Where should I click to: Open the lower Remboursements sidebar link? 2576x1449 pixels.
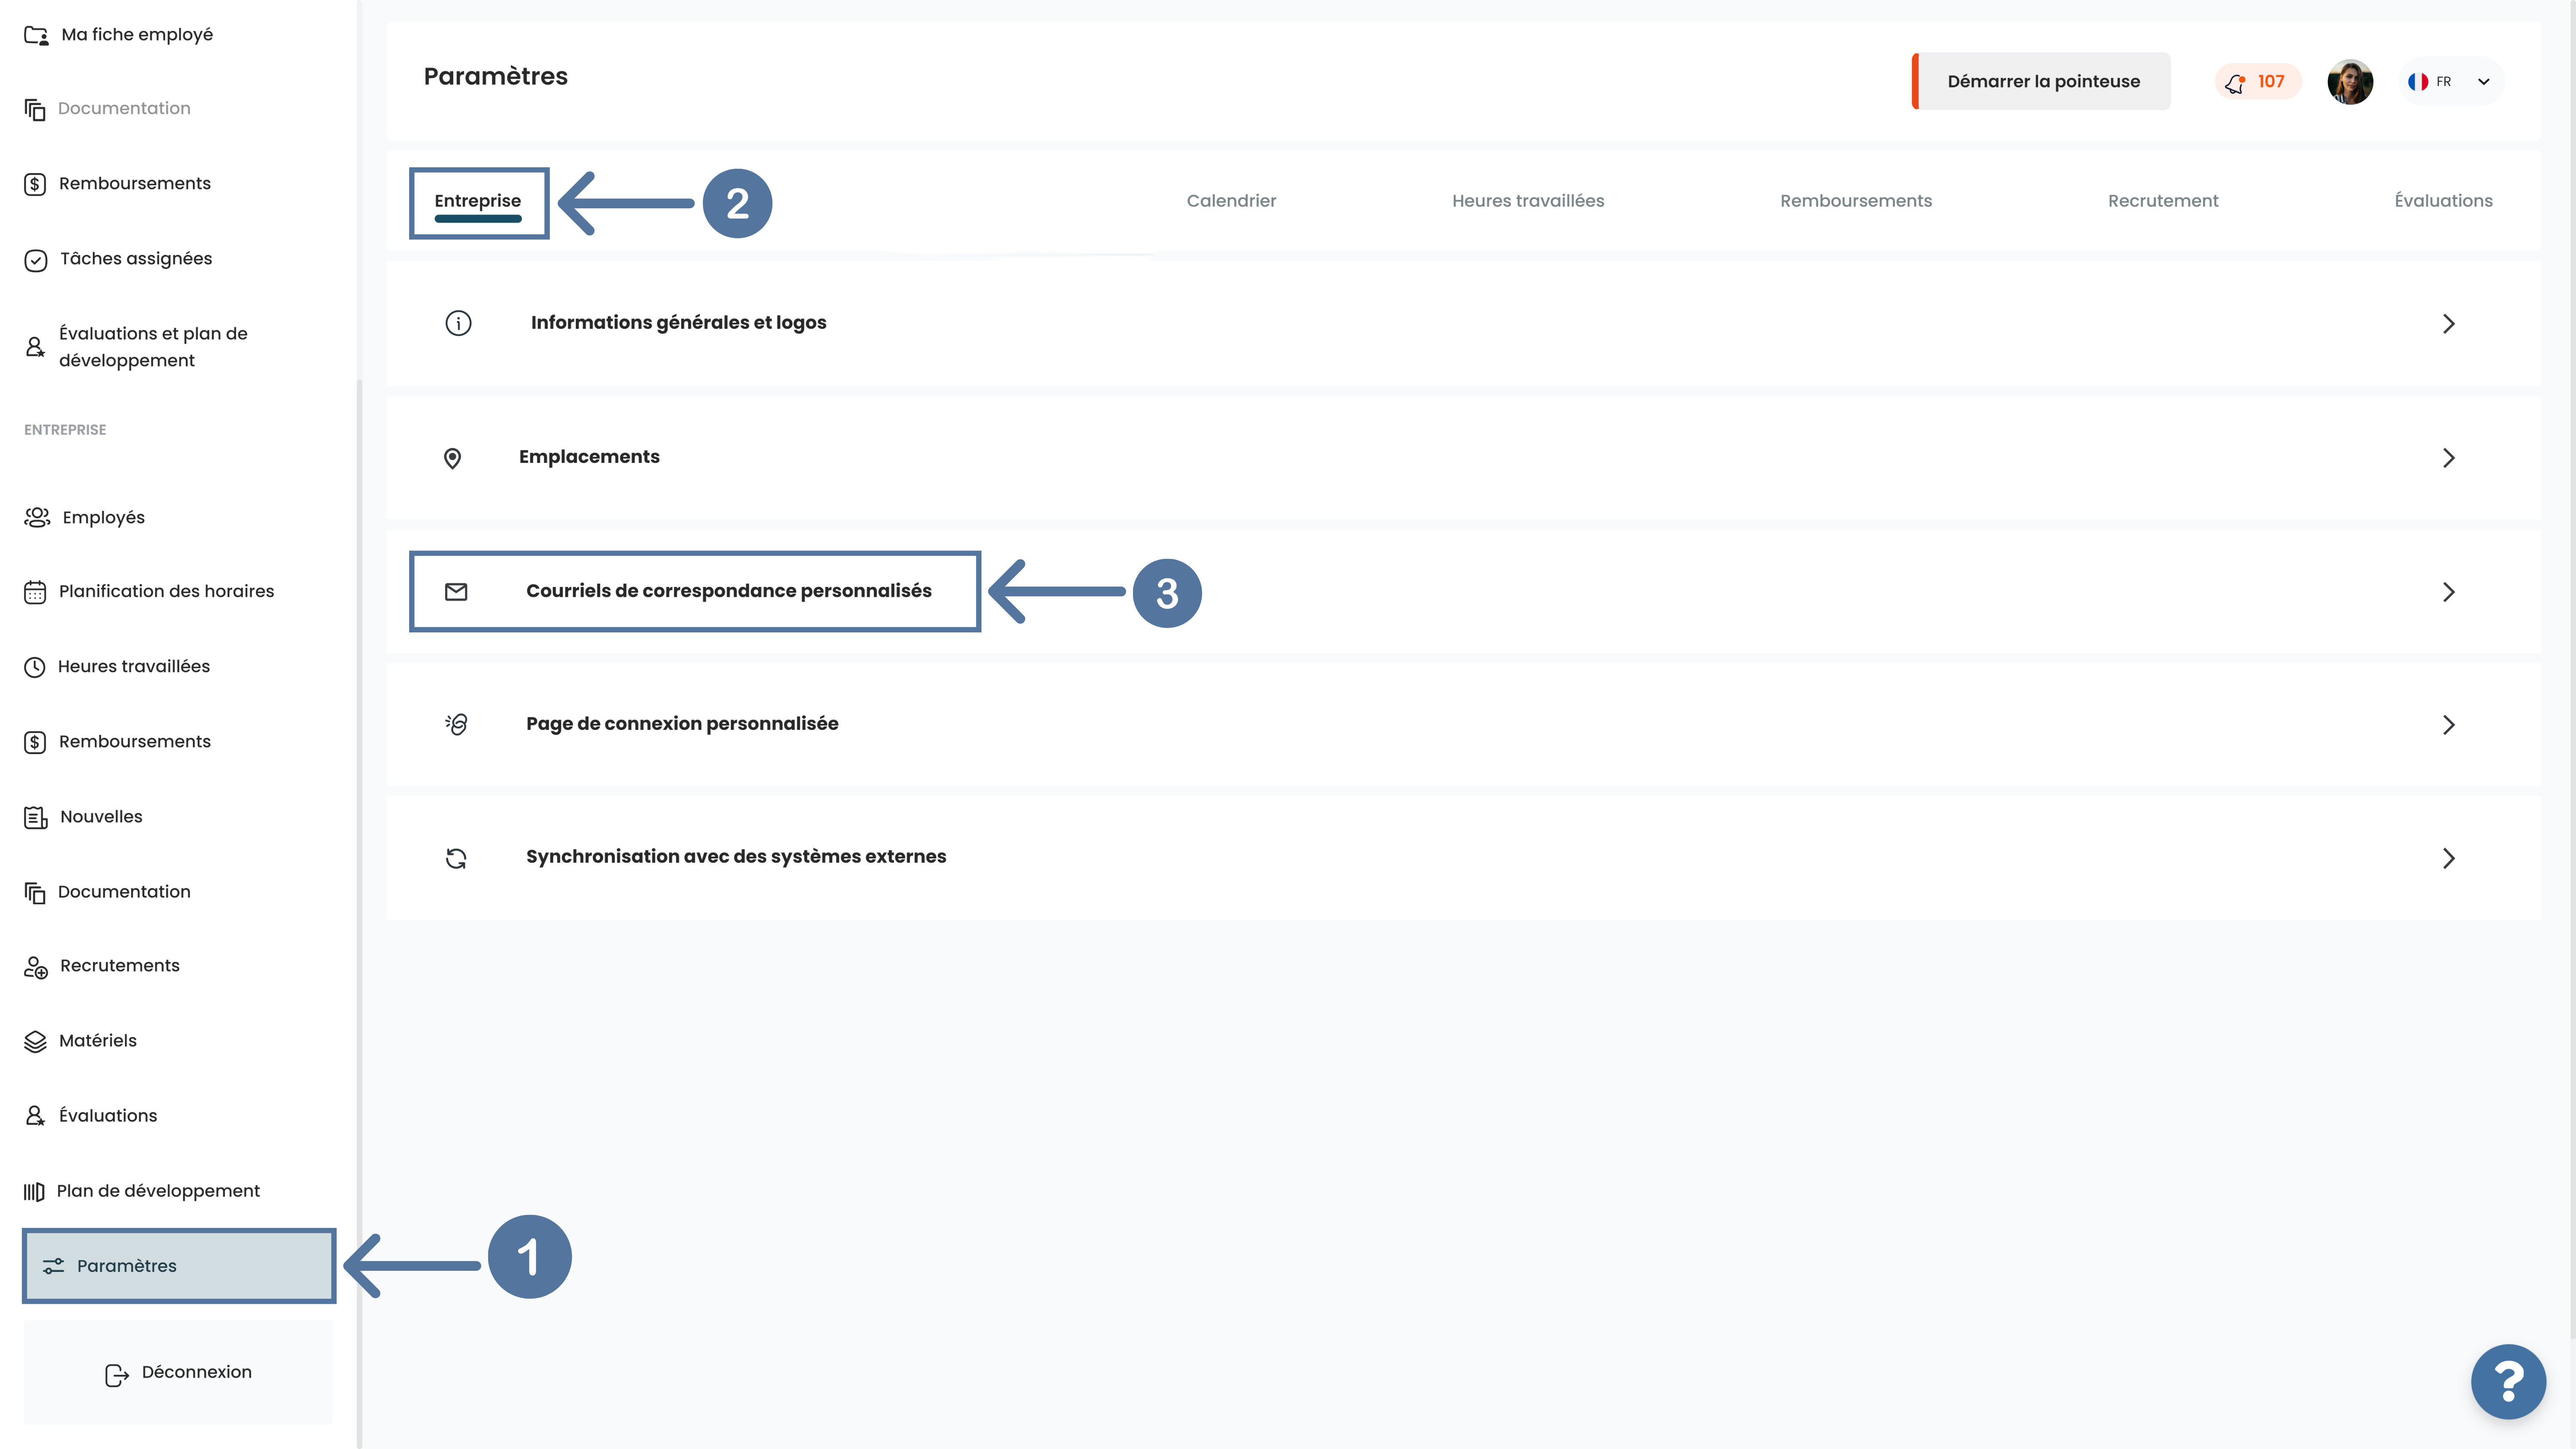pyautogui.click(x=135, y=742)
